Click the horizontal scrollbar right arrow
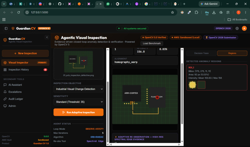This screenshot has width=250, height=147. click(179, 145)
